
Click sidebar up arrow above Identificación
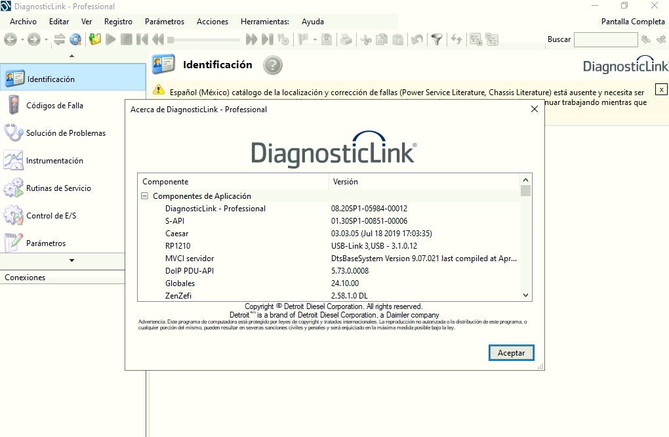pyautogui.click(x=71, y=56)
